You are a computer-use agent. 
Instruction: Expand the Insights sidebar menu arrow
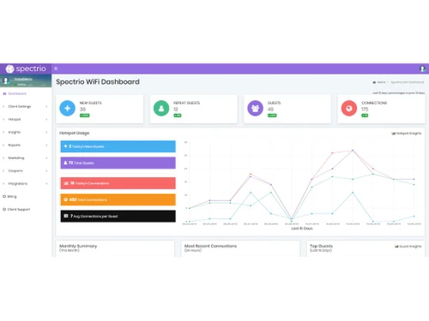pos(46,132)
